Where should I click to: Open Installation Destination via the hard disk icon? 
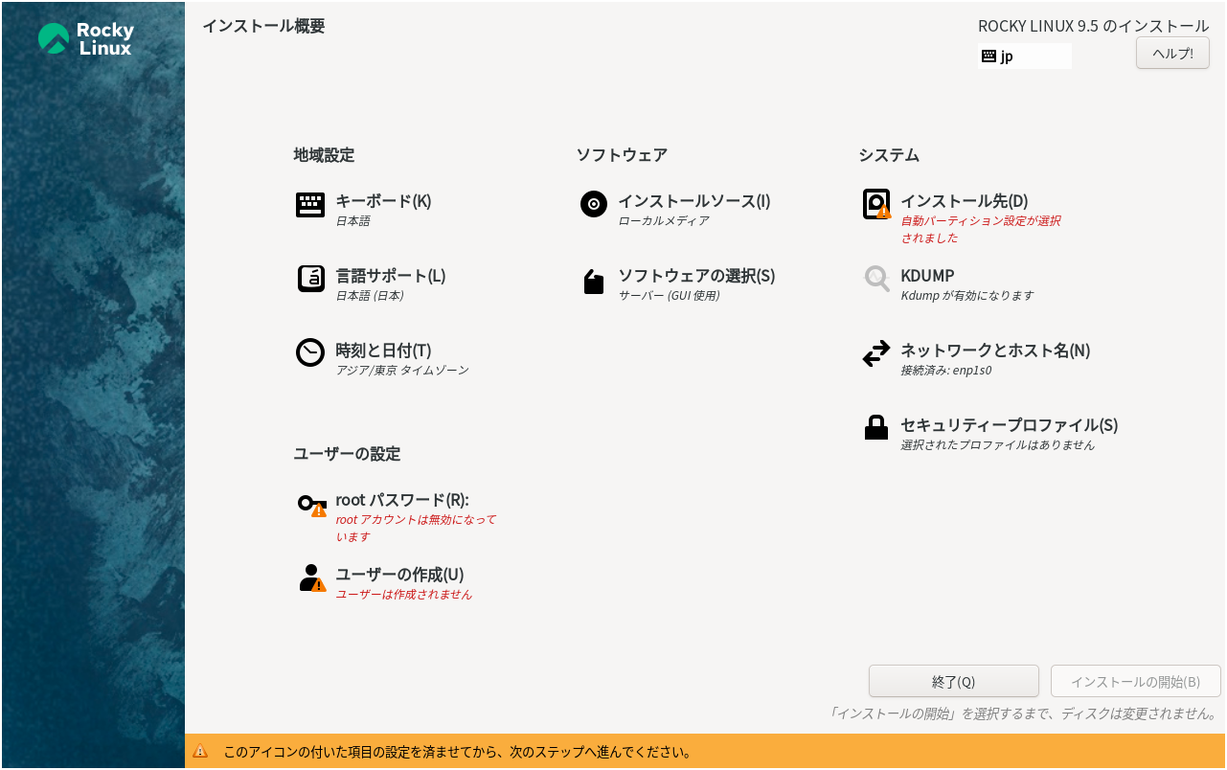coord(876,204)
